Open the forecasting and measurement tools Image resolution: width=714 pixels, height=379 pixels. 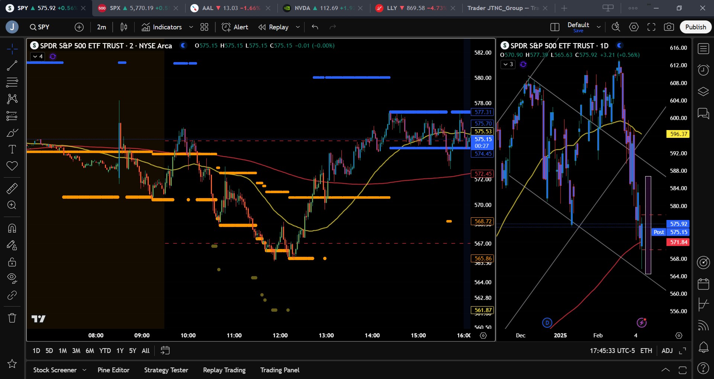pos(12,116)
